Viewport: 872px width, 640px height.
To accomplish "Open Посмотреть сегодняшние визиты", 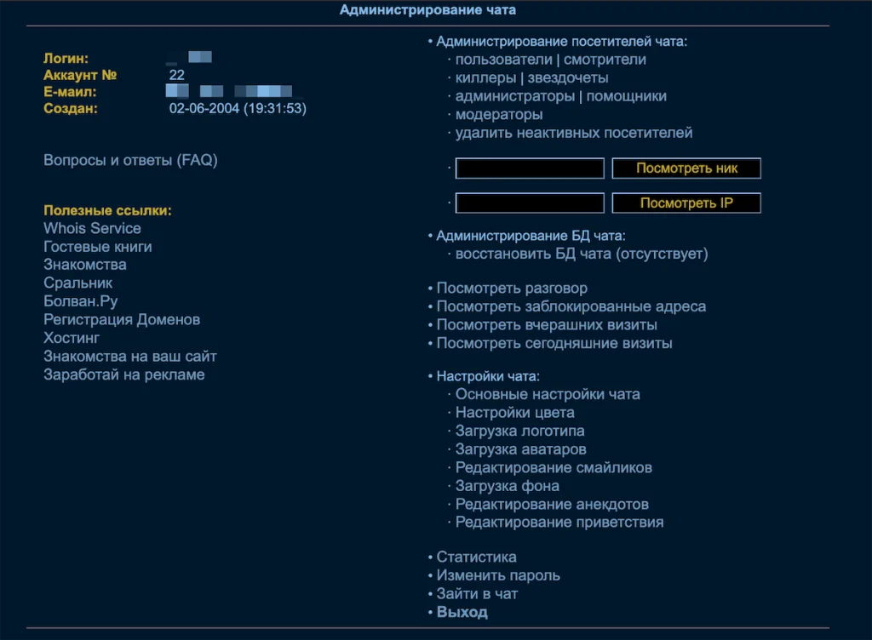I will (x=554, y=344).
